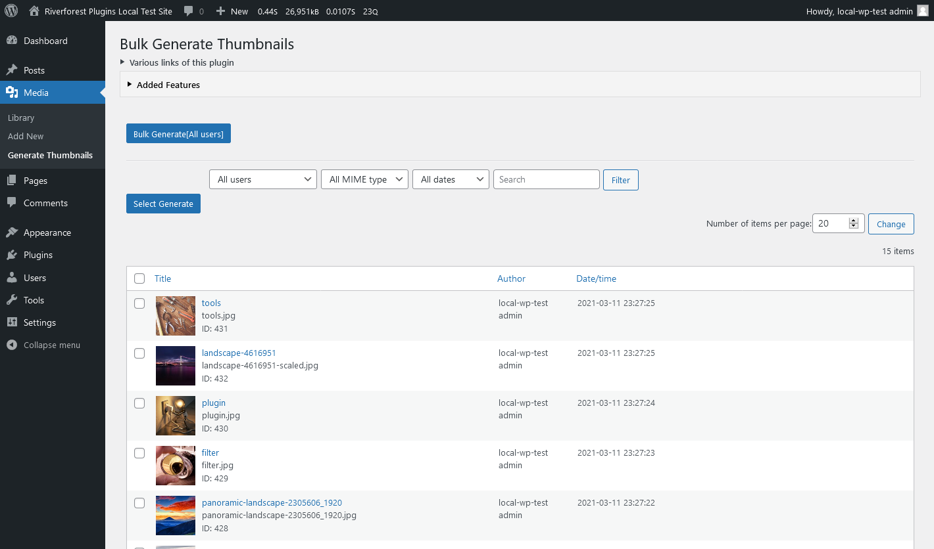Click Bulk Generate[All users] button
This screenshot has width=934, height=549.
pos(178,134)
